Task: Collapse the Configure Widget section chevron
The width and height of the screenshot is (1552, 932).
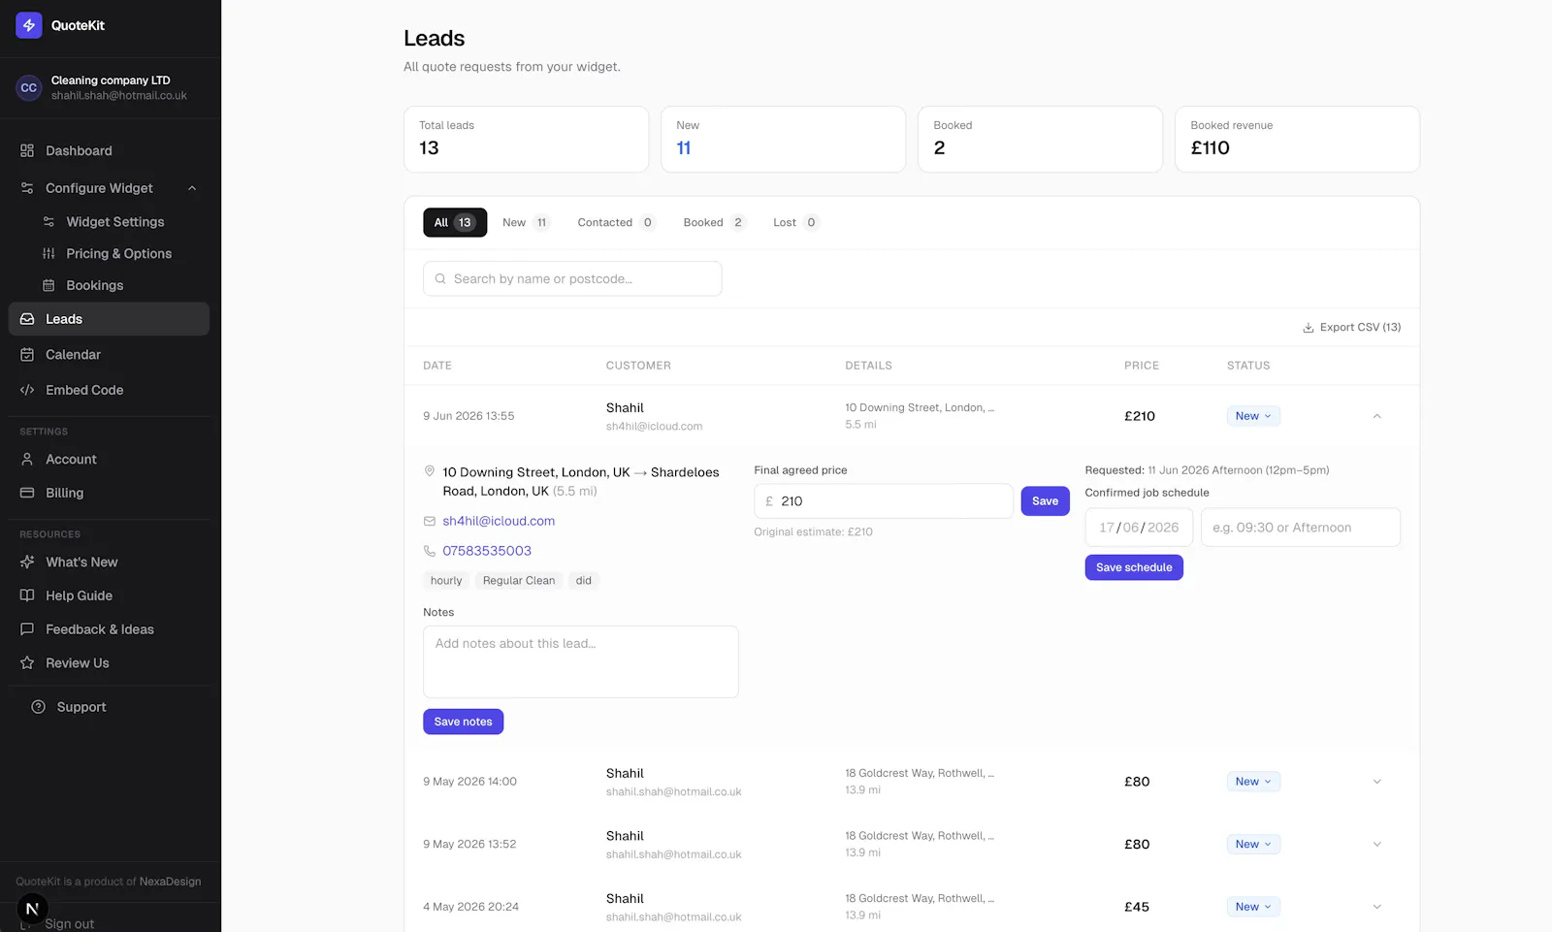Action: (192, 188)
